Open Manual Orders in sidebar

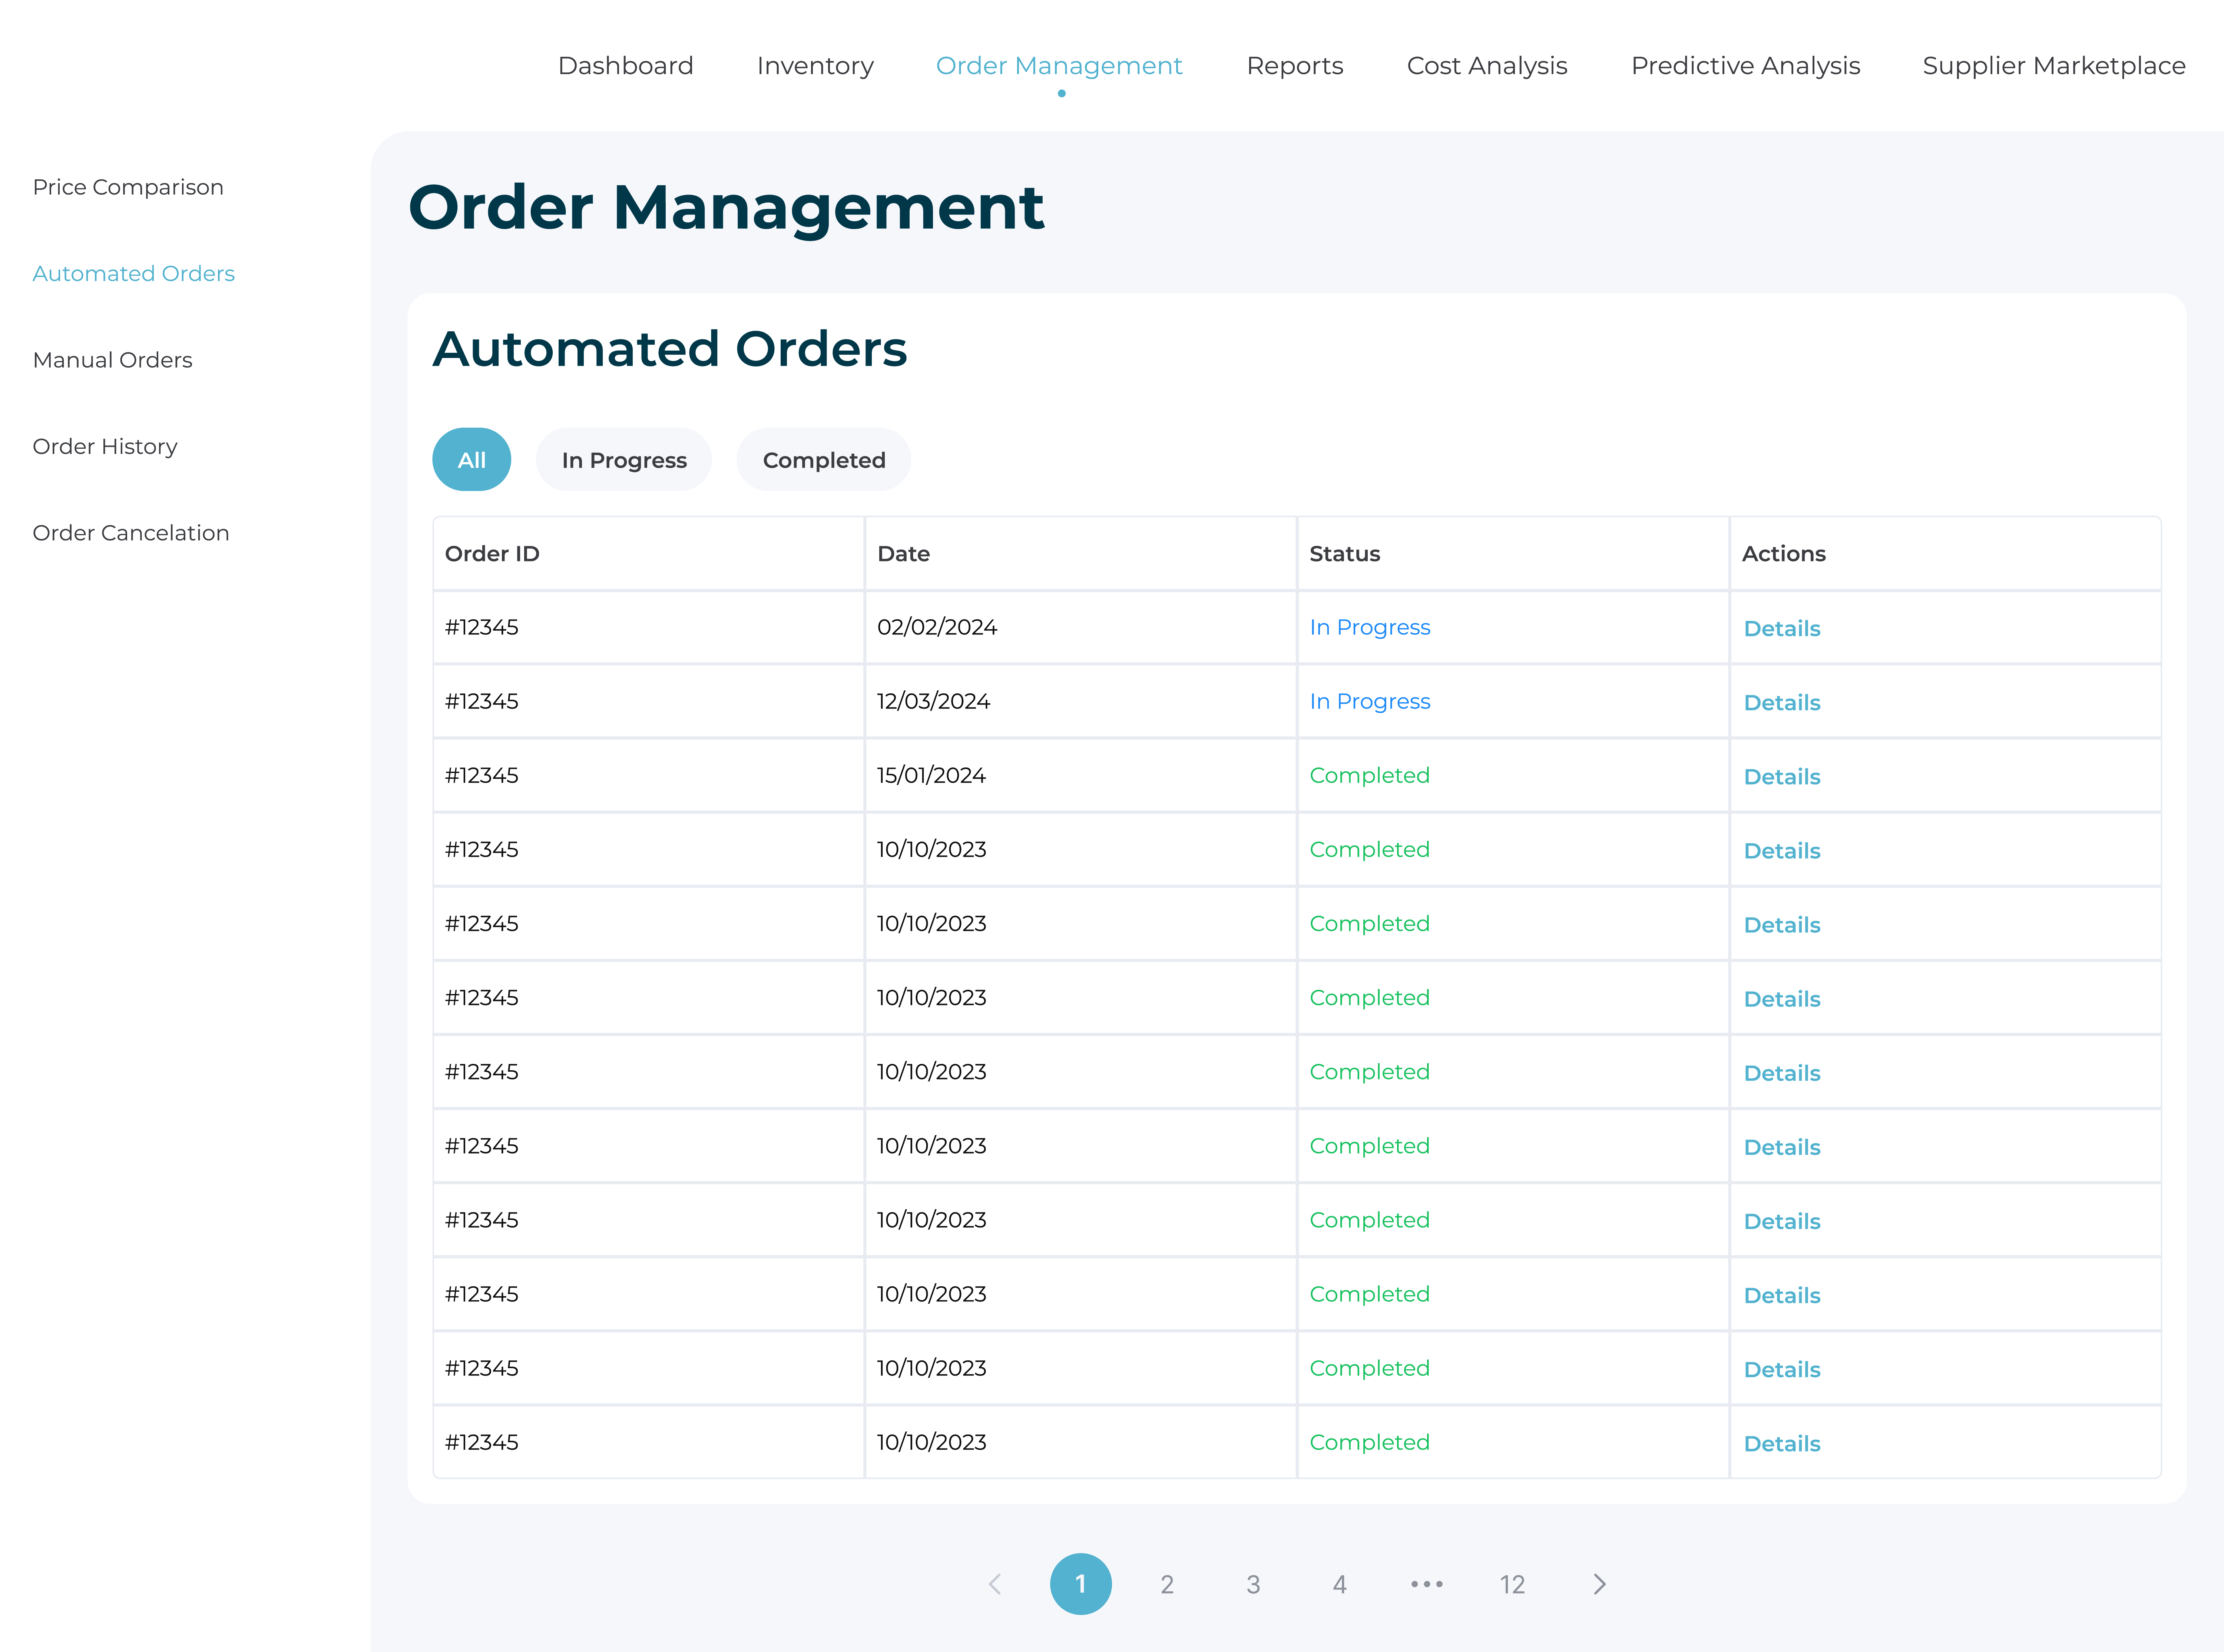point(112,360)
